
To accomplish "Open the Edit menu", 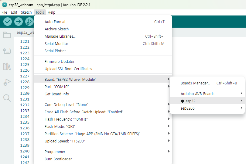I will click(14, 12).
